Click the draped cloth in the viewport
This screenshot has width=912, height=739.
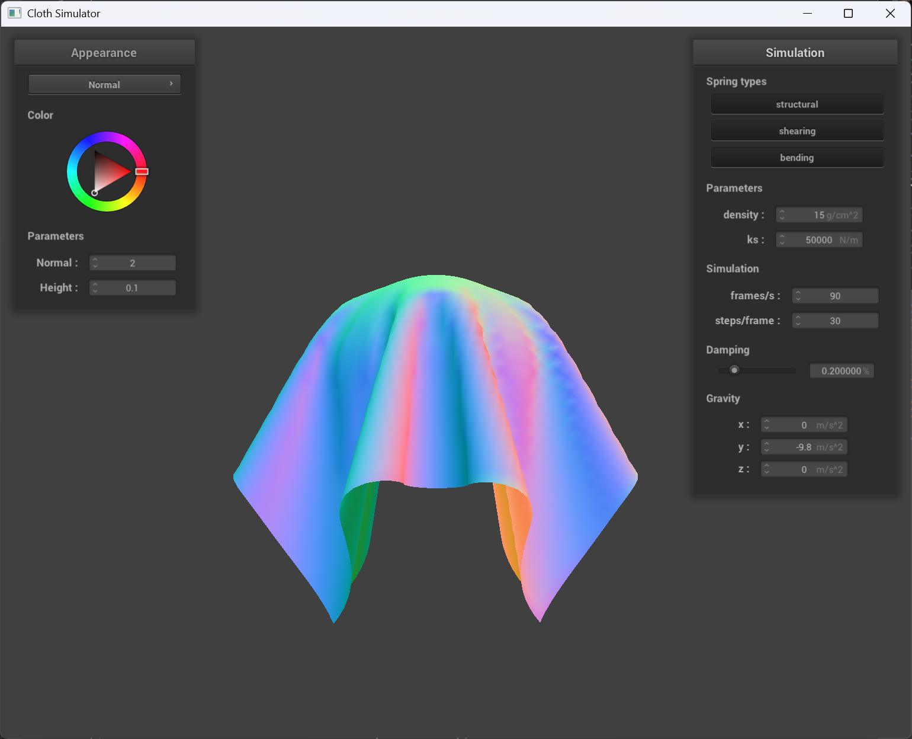(435, 415)
